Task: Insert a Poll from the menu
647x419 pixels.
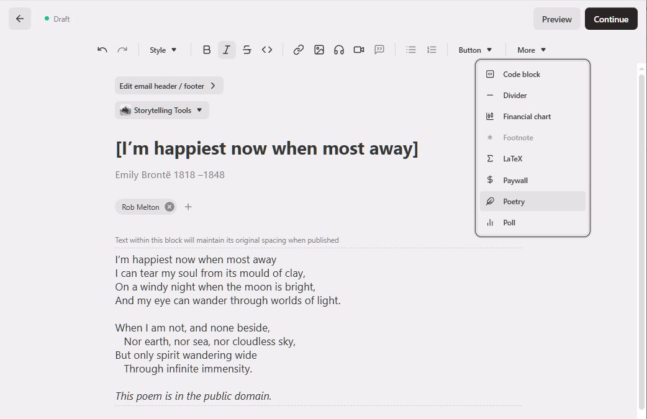Action: [532, 223]
